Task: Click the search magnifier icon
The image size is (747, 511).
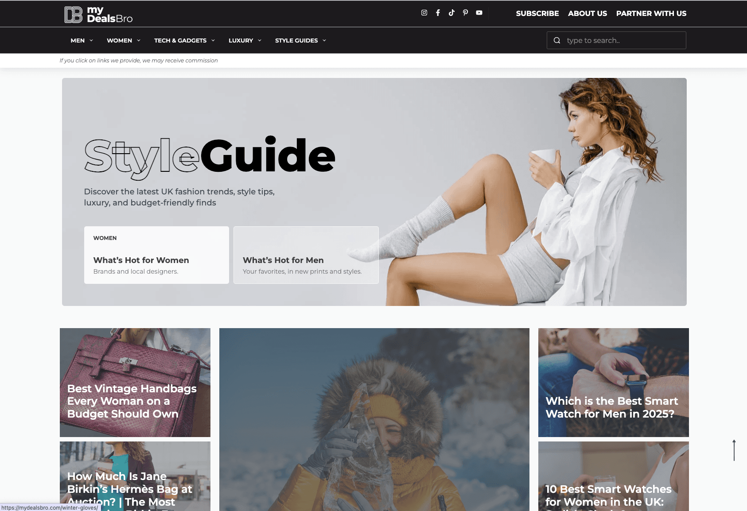Action: click(x=557, y=40)
